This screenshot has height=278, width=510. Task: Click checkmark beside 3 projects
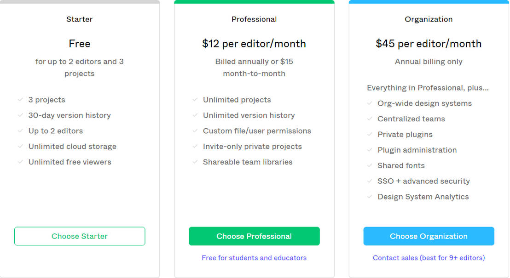[20, 100]
